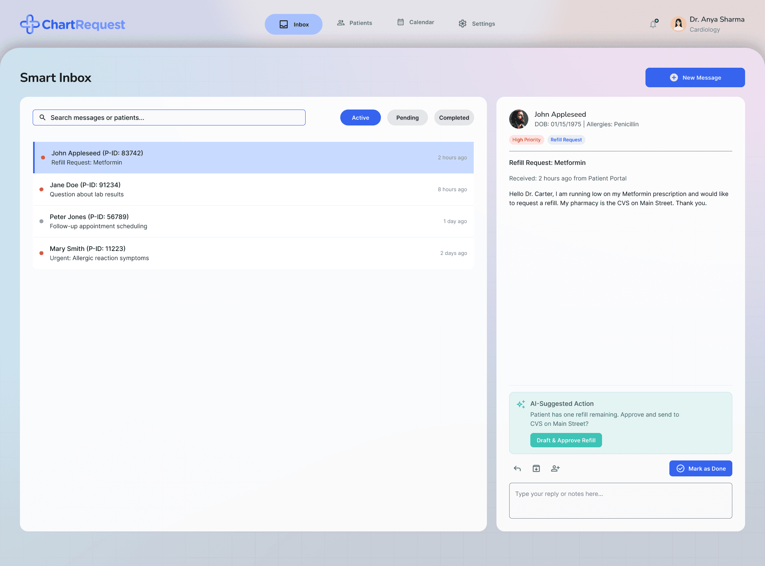Select the Active filter pill
The image size is (765, 566).
(360, 118)
